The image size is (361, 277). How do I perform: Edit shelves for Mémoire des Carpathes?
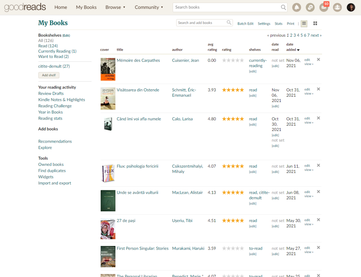pos(252,71)
